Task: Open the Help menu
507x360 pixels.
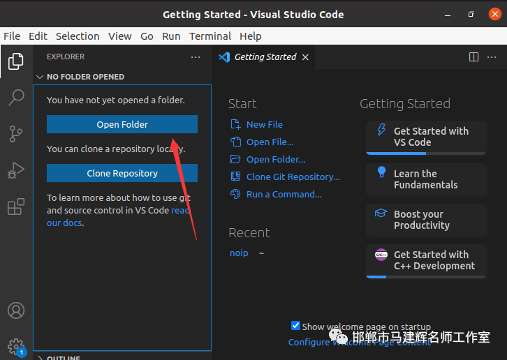Action: click(x=251, y=36)
